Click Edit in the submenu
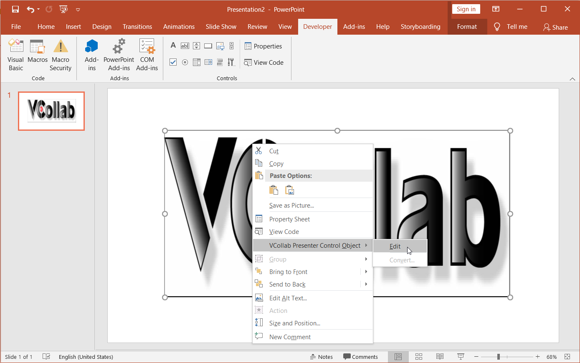Image resolution: width=580 pixels, height=363 pixels. [x=400, y=246]
